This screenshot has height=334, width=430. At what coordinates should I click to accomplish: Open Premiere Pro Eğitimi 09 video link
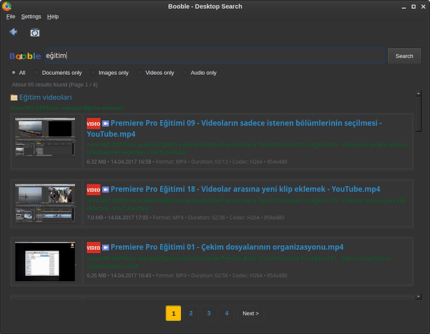click(234, 128)
